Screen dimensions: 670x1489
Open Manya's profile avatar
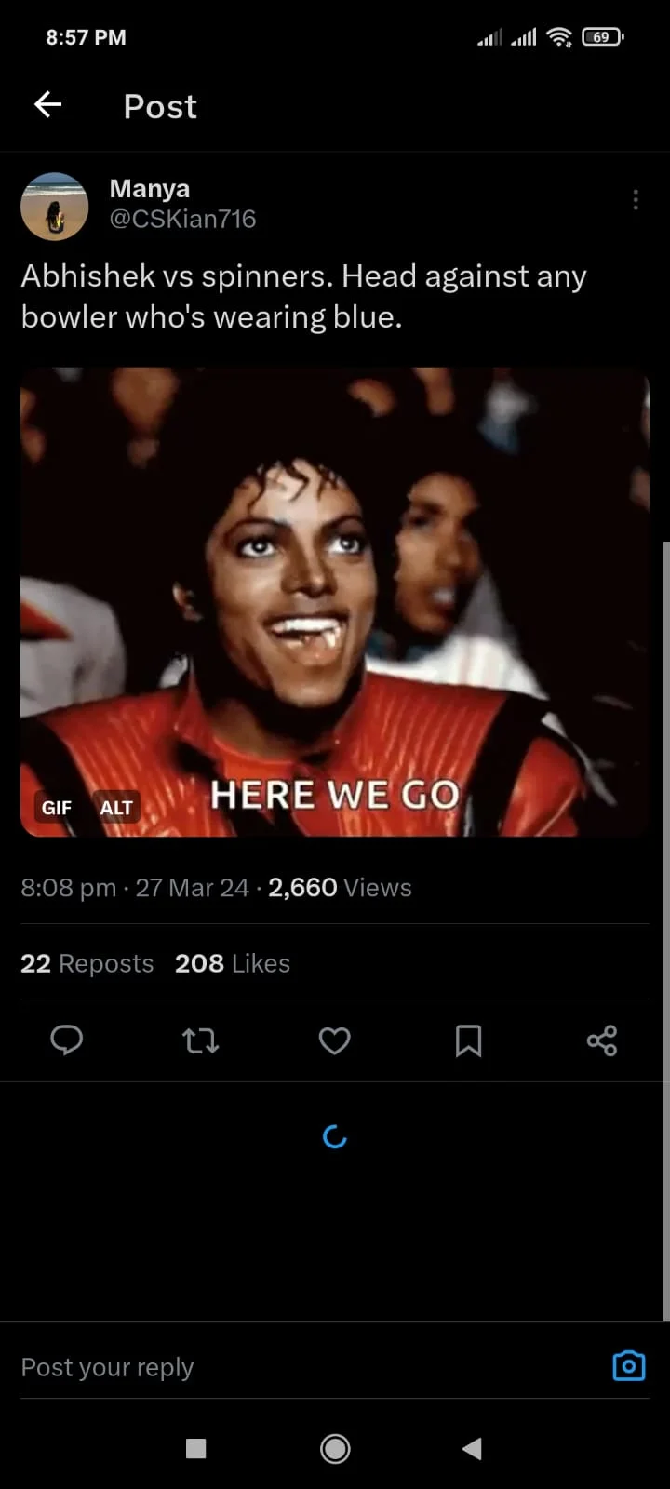click(54, 206)
